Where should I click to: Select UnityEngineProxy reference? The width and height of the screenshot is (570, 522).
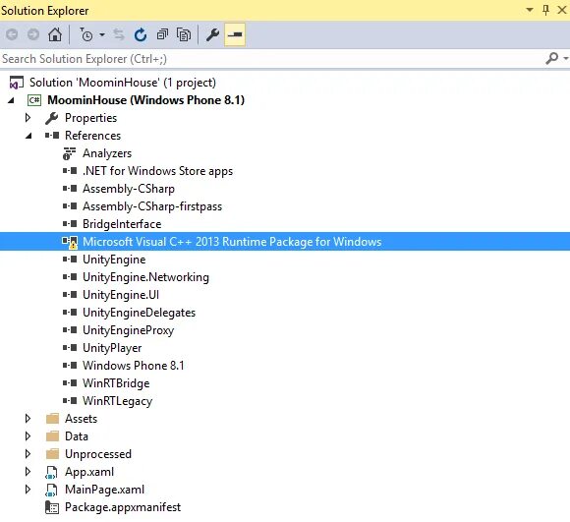(x=128, y=330)
